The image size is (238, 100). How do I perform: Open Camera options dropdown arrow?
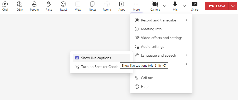[x=165, y=6]
